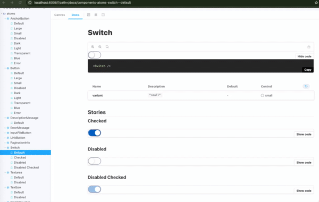Go back in browser

[x=4, y=3]
